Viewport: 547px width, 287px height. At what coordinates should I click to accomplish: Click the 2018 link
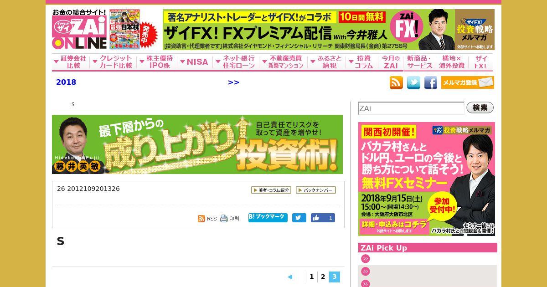coord(66,82)
